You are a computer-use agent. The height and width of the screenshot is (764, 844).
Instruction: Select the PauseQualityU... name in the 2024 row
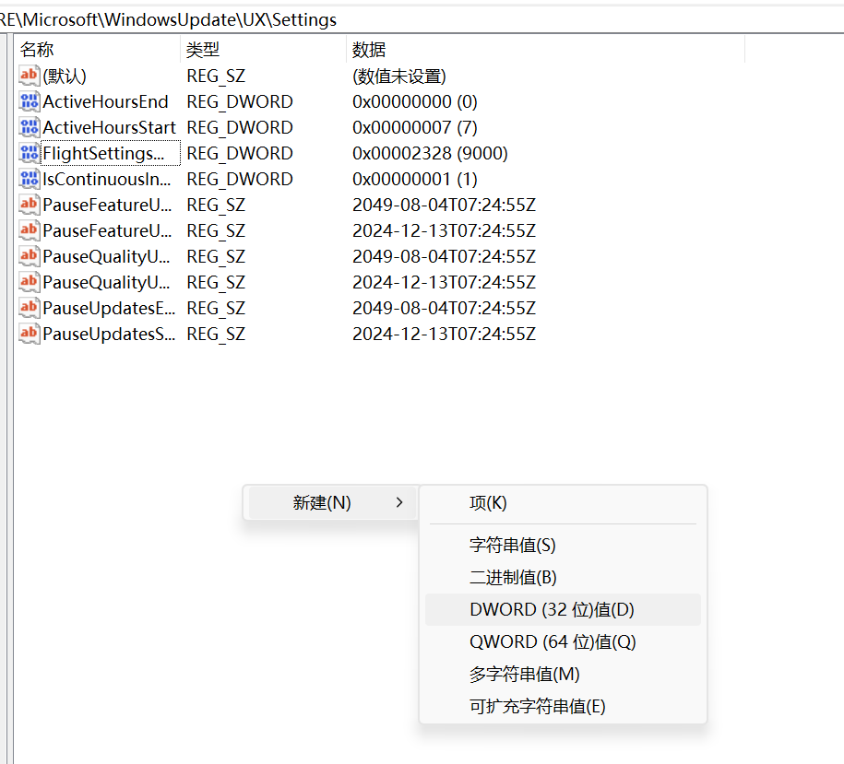(x=107, y=282)
